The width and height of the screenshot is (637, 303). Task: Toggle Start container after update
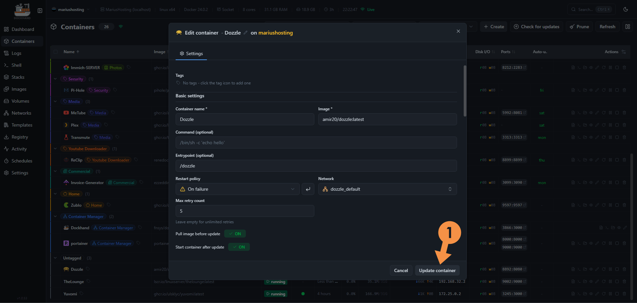pyautogui.click(x=239, y=247)
